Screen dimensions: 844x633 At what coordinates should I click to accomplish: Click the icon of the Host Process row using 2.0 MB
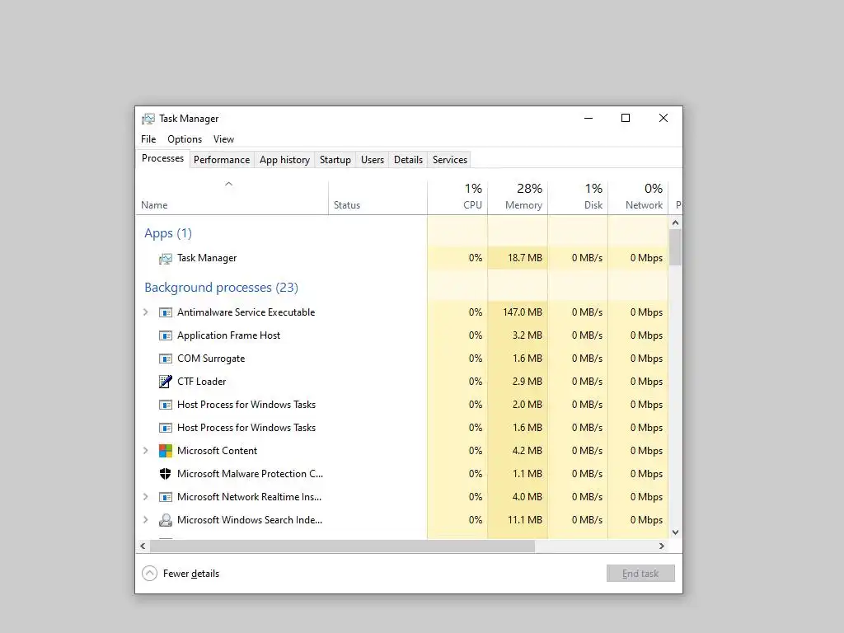coord(165,405)
